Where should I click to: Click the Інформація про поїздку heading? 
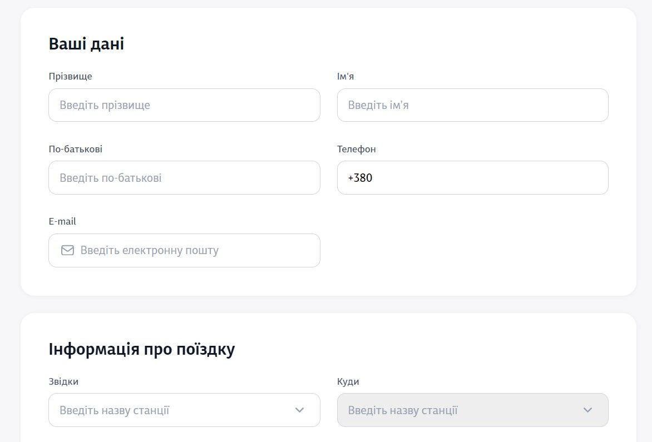point(141,349)
